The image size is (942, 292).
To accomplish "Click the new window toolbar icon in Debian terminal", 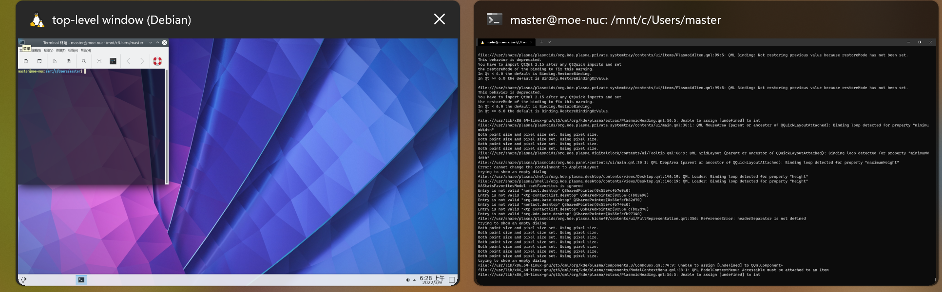I will (39, 61).
